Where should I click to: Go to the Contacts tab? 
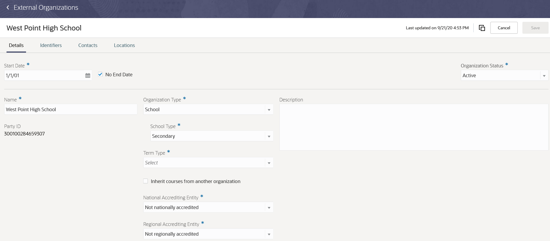tap(88, 45)
